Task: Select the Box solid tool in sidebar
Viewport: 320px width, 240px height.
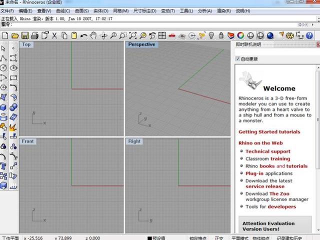Action: click(x=3, y=107)
